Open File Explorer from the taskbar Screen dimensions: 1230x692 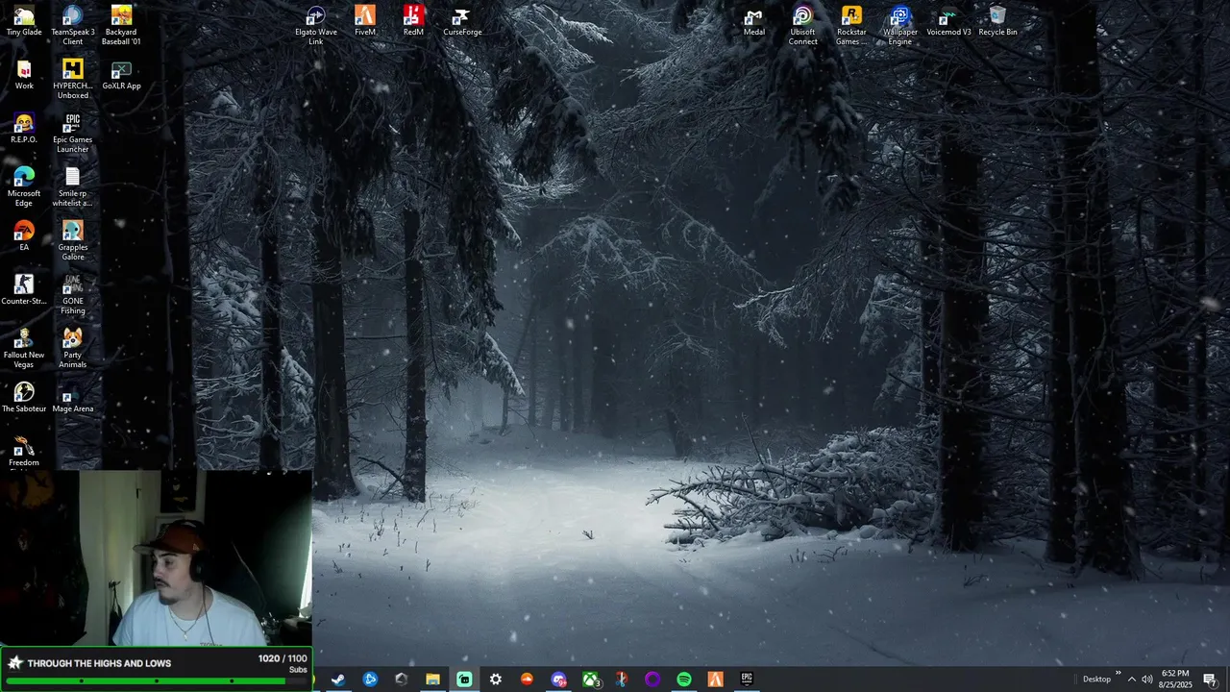coord(432,680)
